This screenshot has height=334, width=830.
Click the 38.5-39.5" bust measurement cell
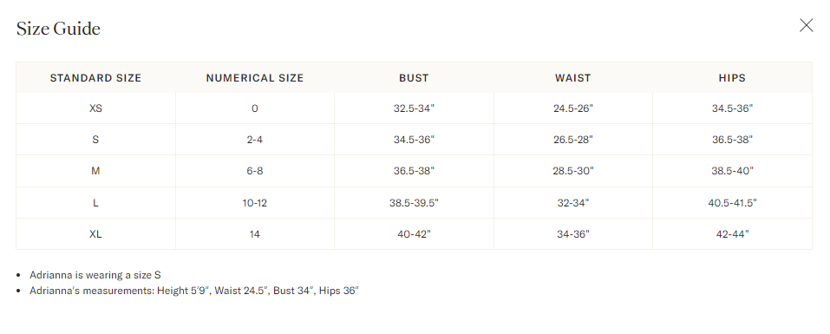(x=414, y=203)
